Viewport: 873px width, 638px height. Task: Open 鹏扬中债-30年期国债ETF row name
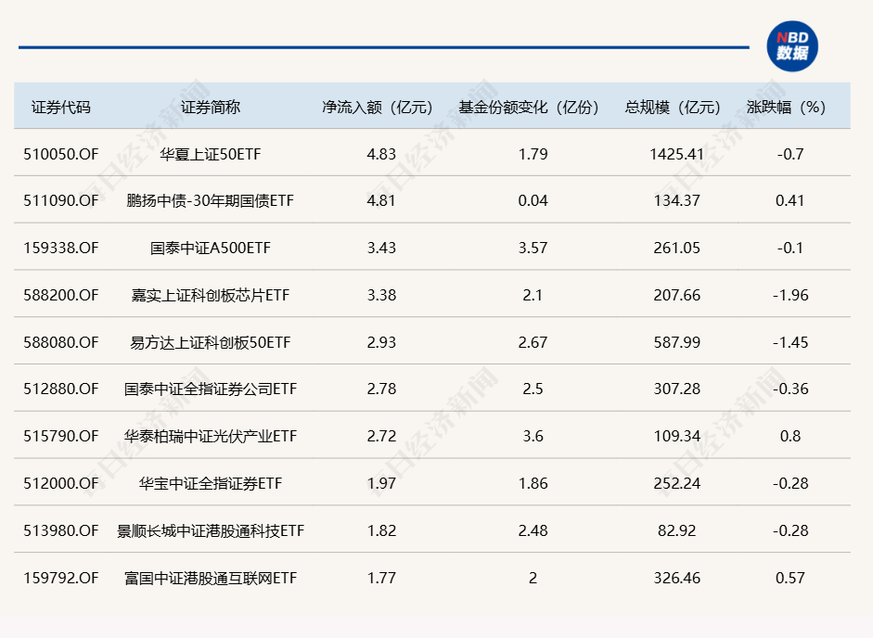tap(211, 201)
